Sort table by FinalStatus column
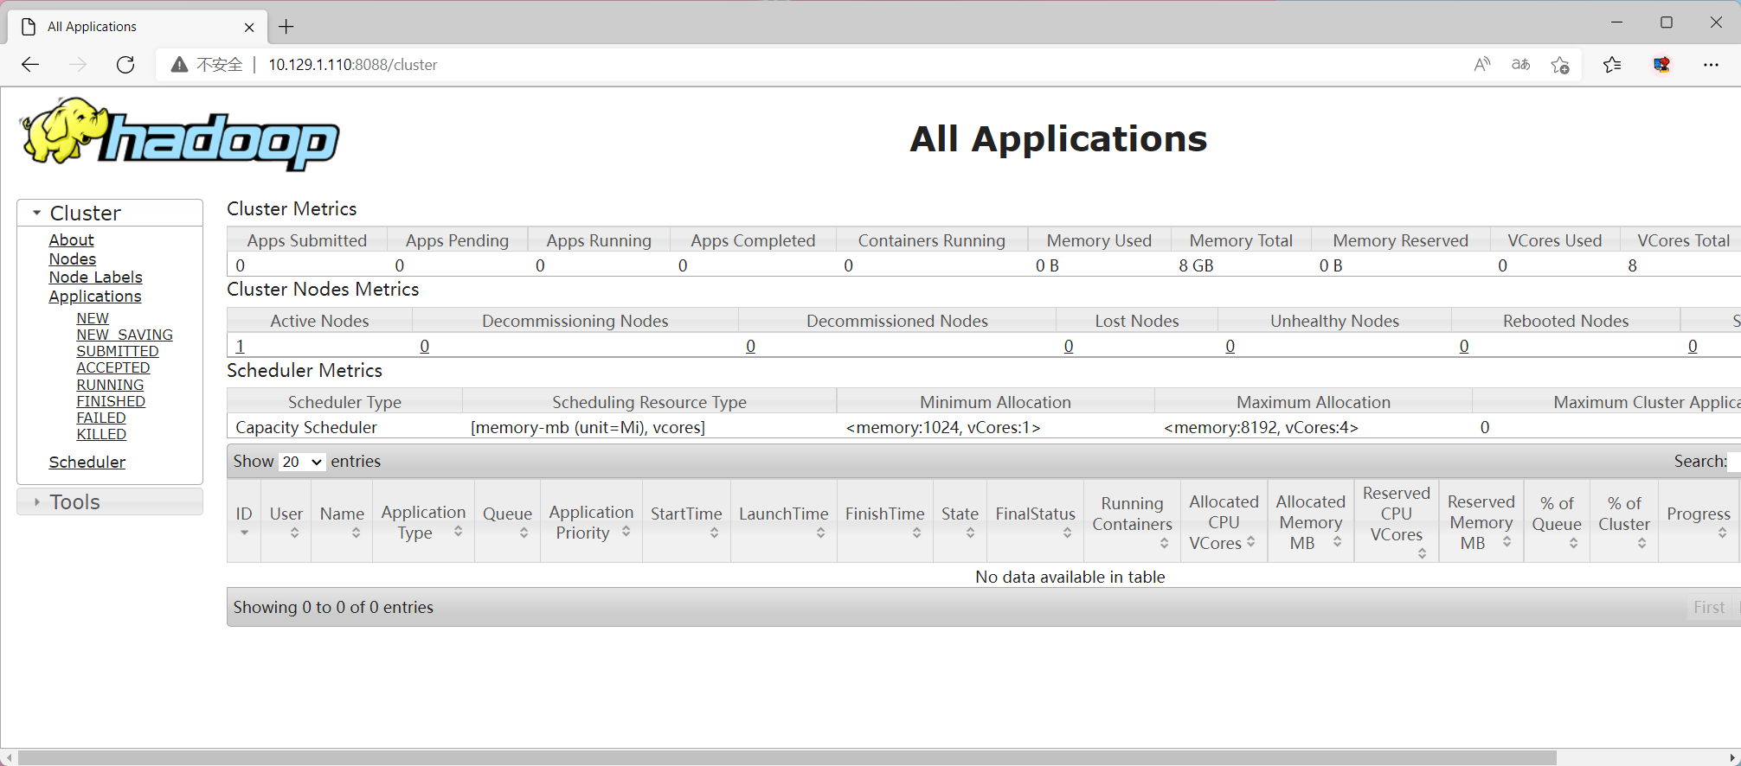Image resolution: width=1741 pixels, height=766 pixels. (1035, 520)
